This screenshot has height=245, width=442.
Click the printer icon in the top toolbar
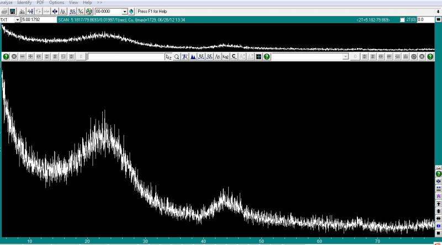click(x=4, y=11)
